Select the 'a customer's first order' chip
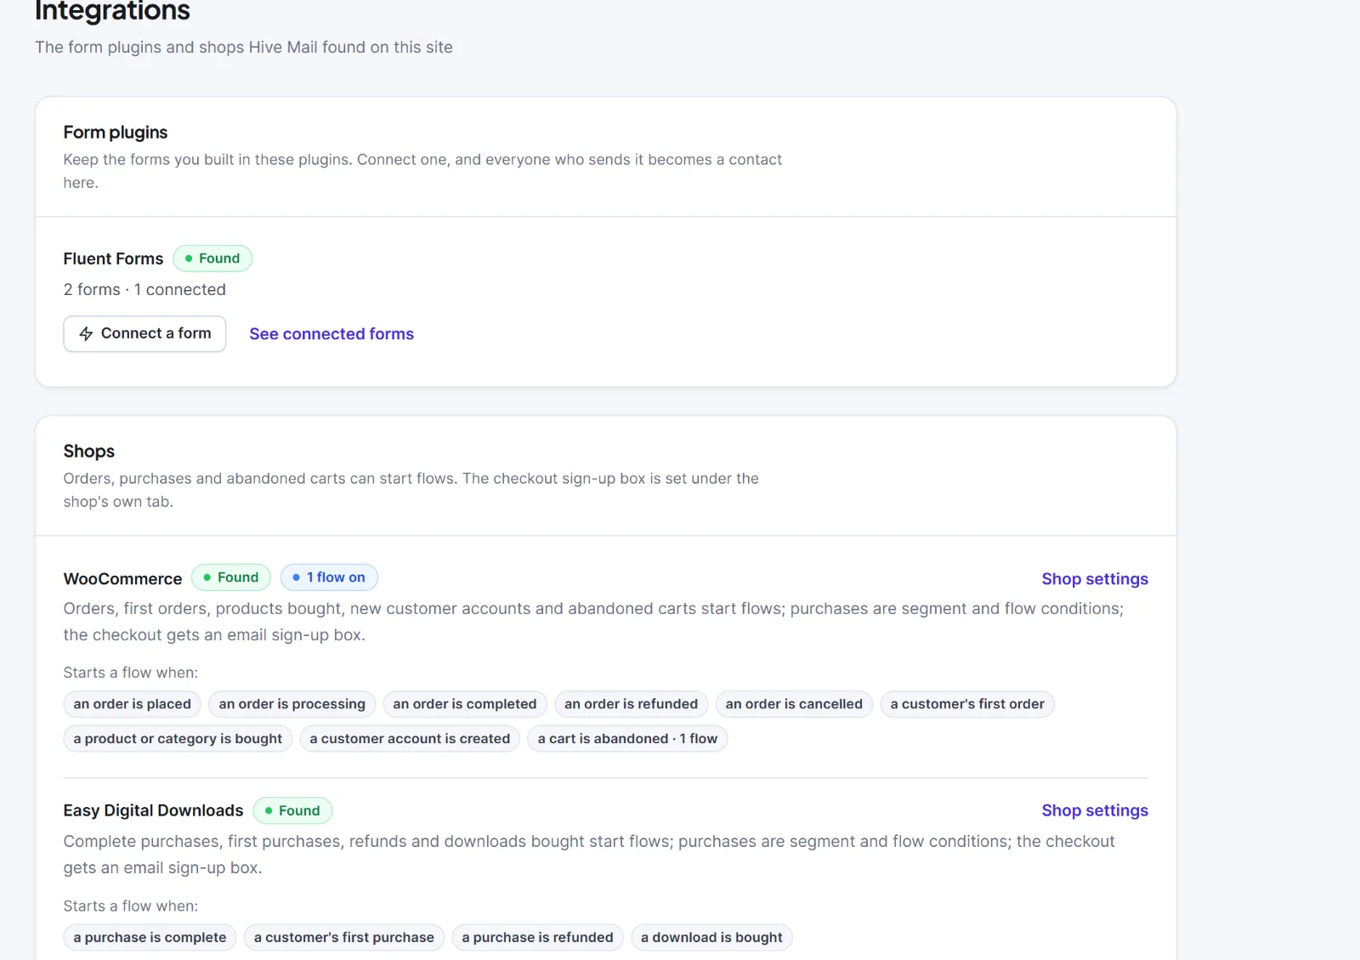 click(x=967, y=704)
